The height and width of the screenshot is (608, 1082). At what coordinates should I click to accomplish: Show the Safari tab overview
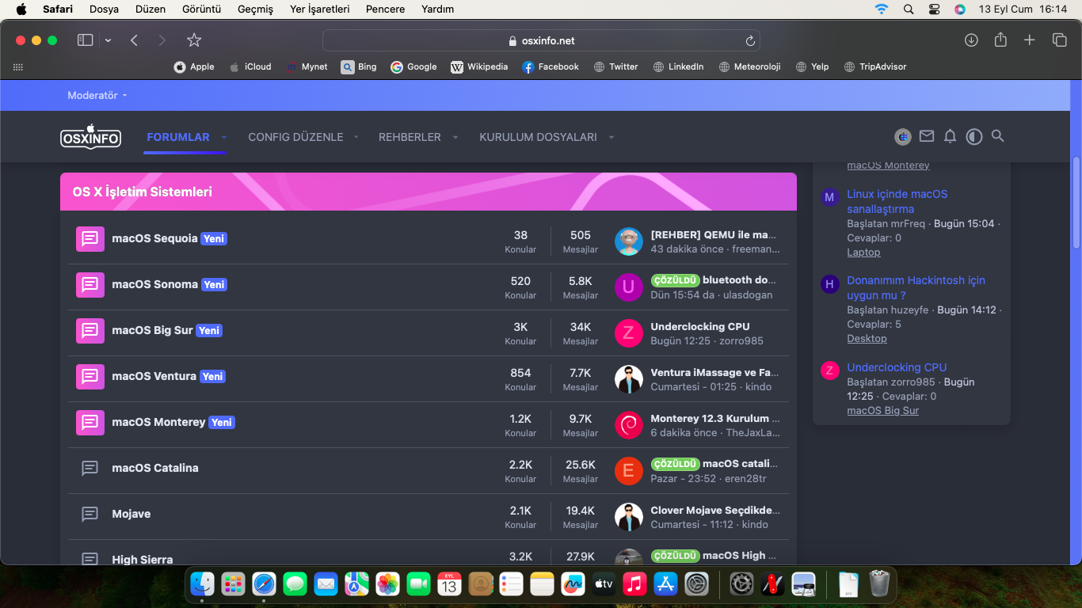1059,40
